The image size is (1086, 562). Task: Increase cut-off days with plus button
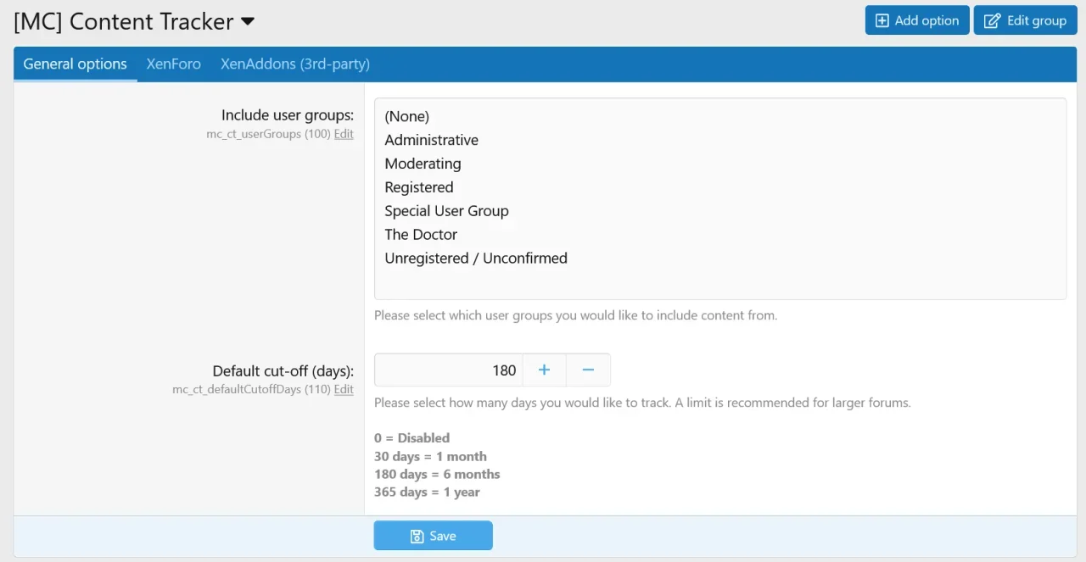pos(545,370)
